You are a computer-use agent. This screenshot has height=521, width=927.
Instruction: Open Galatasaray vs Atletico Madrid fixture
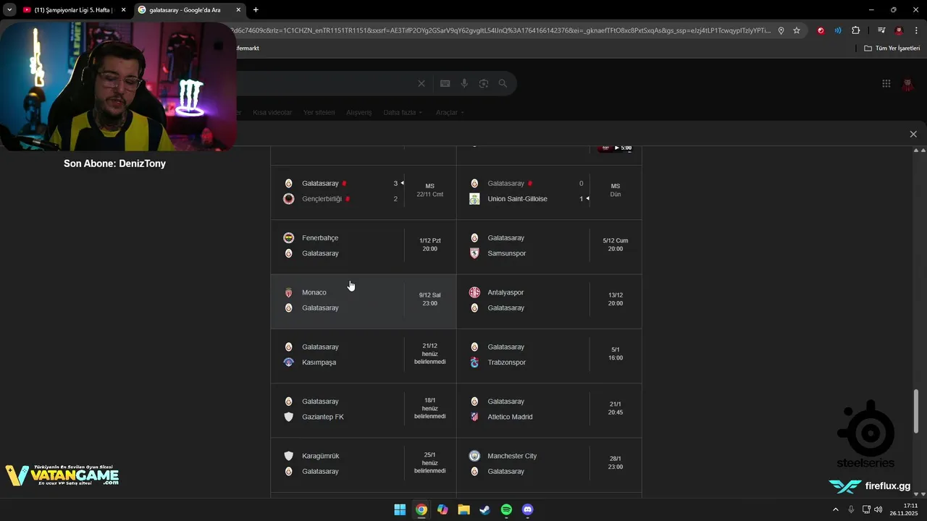pyautogui.click(x=549, y=410)
